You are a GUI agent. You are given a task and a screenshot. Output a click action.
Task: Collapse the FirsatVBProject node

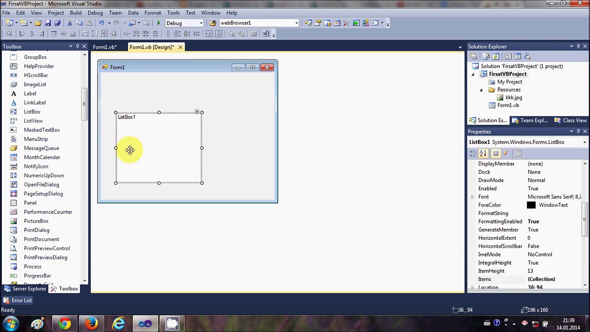[x=473, y=74]
